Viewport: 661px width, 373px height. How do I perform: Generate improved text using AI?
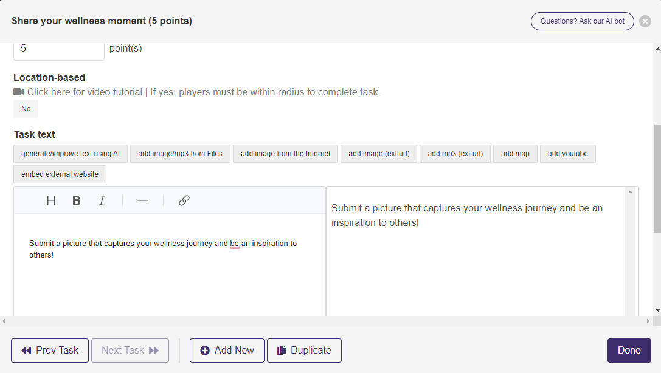70,154
